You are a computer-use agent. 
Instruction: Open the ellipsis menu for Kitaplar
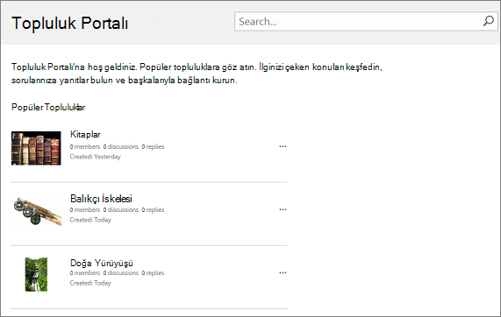[x=283, y=146]
